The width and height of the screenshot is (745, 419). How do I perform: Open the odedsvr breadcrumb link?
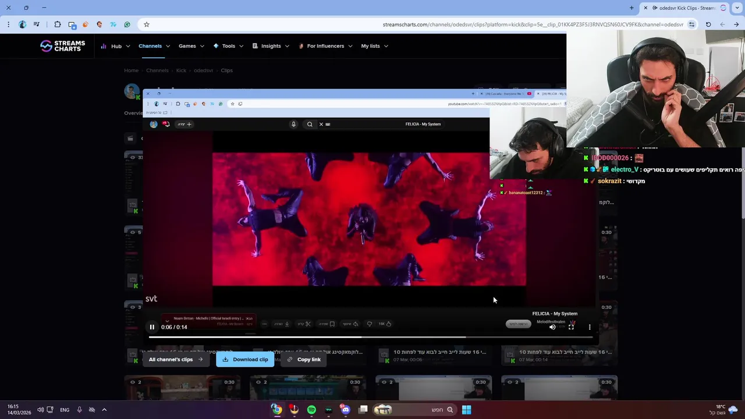pyautogui.click(x=203, y=70)
